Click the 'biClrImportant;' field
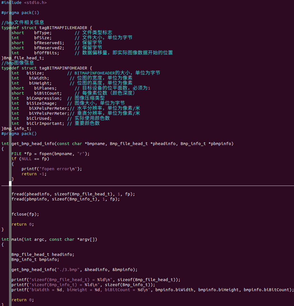Screen dimensions: 294x306 point(45,123)
